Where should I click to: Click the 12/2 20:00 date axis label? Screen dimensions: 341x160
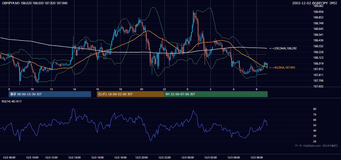click(x=142, y=158)
